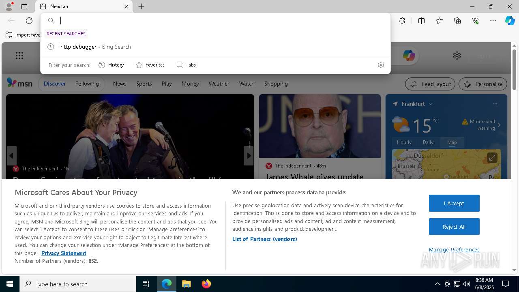Open Task View on taskbar
519x292 pixels.
pos(146,284)
